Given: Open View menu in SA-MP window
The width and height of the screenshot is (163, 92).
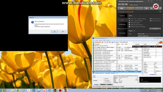Looking at the screenshot, I should tap(97, 40).
